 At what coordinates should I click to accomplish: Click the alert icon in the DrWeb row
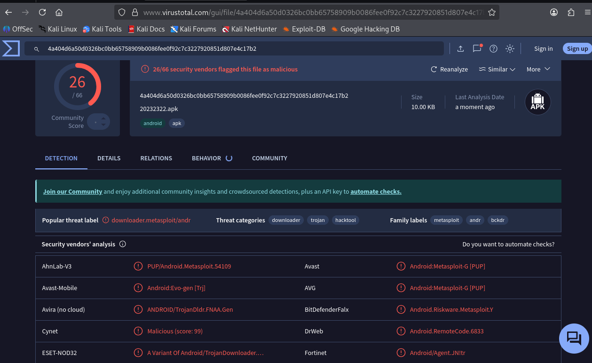coord(401,331)
